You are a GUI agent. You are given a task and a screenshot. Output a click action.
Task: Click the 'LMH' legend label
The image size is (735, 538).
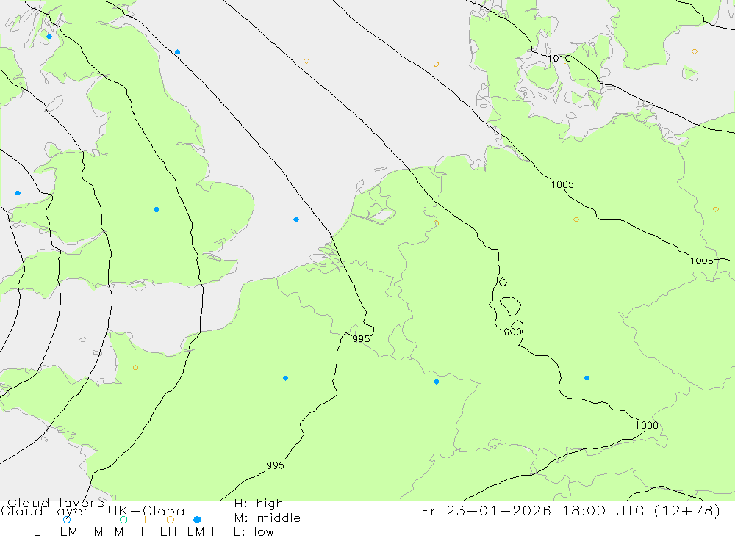pyautogui.click(x=201, y=532)
